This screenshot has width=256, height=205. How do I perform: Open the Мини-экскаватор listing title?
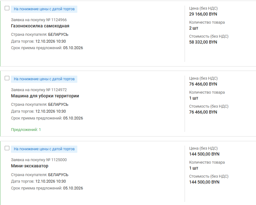[30, 166]
